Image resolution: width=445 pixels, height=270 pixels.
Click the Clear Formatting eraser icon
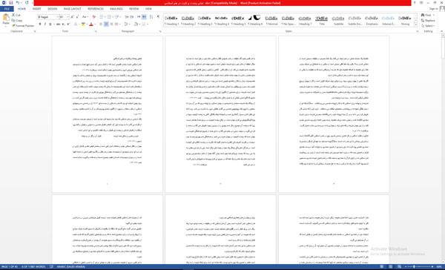tap(93, 17)
